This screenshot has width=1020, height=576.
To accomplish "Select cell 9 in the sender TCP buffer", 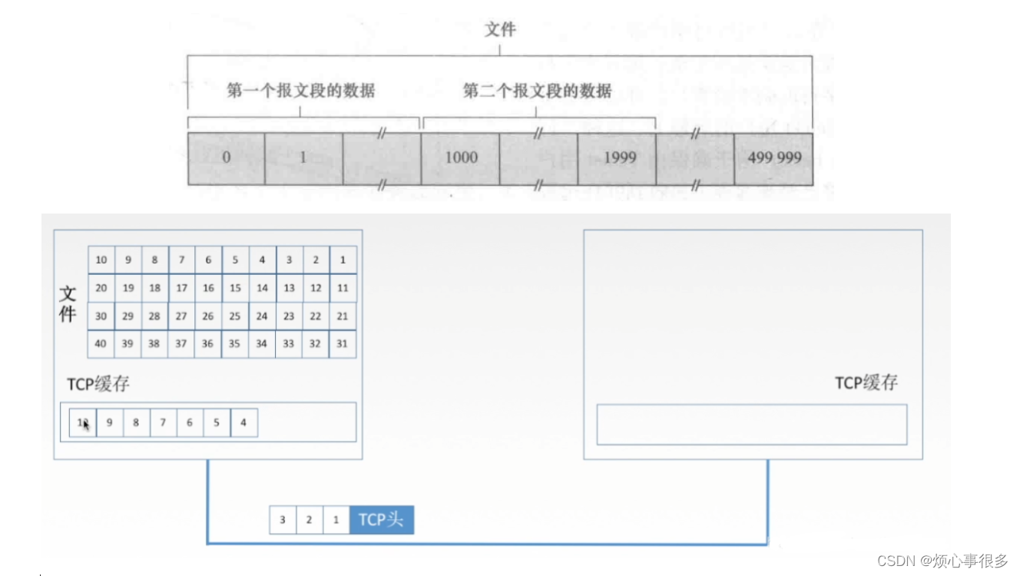I will click(x=110, y=422).
